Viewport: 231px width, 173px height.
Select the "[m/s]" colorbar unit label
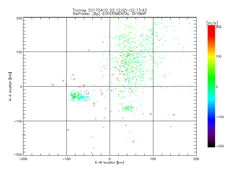pyautogui.click(x=212, y=23)
